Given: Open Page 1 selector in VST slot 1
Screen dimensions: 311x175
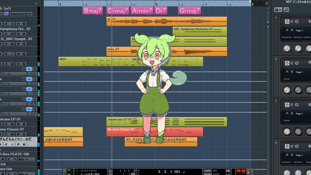Looking at the screenshot, I should tap(299, 30).
